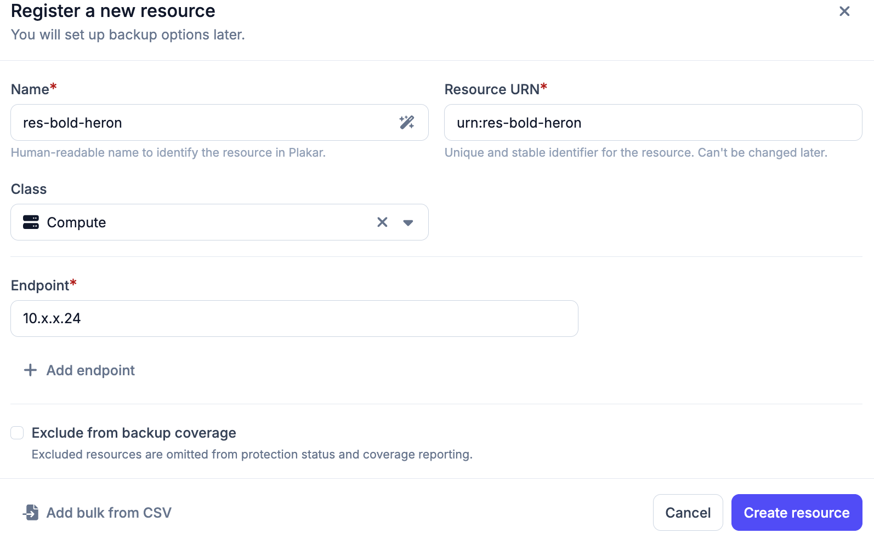Click the Class field label
The height and width of the screenshot is (533, 874).
(29, 189)
